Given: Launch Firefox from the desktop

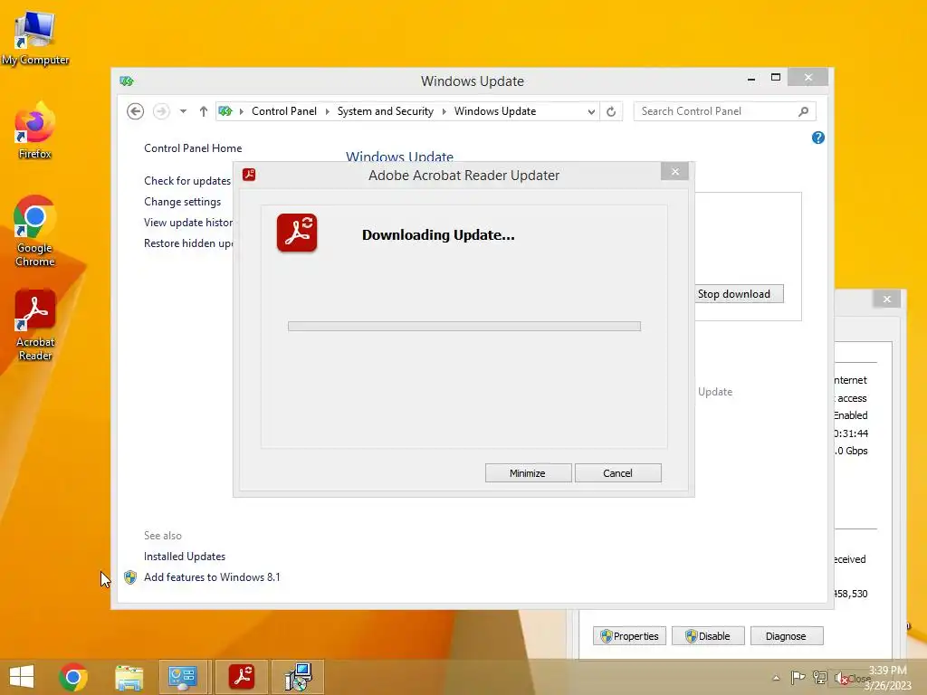Looking at the screenshot, I should point(35,130).
